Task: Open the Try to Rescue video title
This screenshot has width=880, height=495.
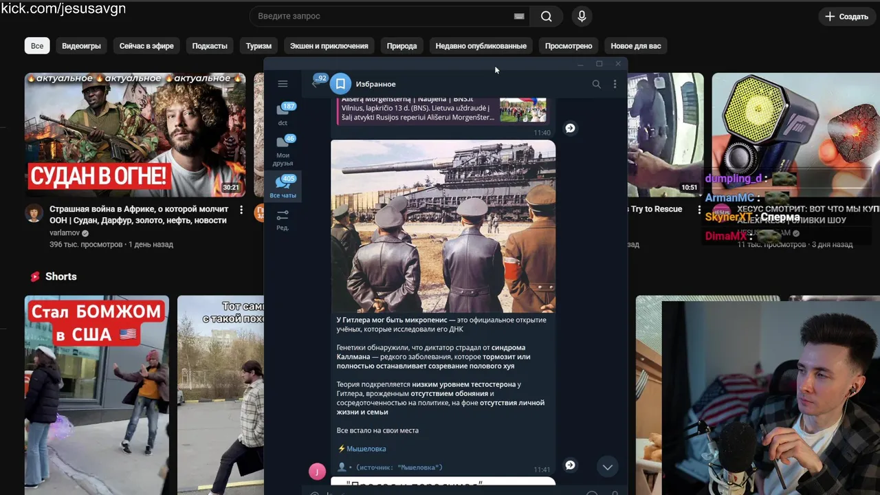Action: coord(657,209)
